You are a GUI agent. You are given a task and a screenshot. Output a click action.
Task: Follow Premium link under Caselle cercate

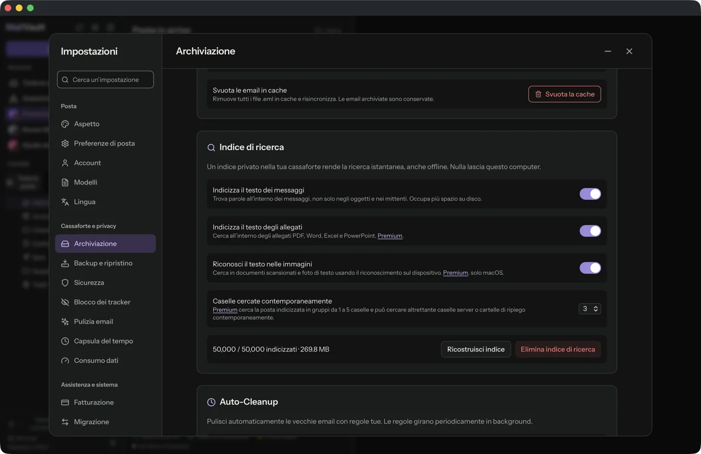225,310
